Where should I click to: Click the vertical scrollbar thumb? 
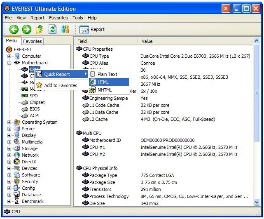(257, 92)
